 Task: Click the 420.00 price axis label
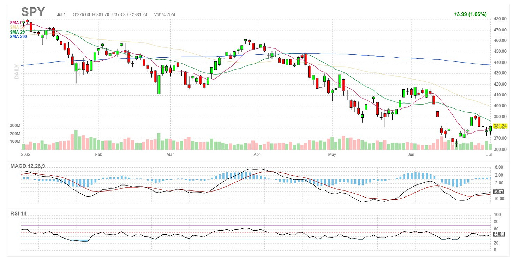(501, 84)
